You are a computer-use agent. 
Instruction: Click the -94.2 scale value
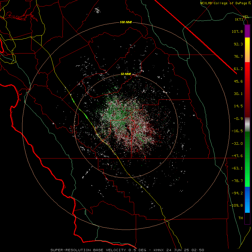237,193
